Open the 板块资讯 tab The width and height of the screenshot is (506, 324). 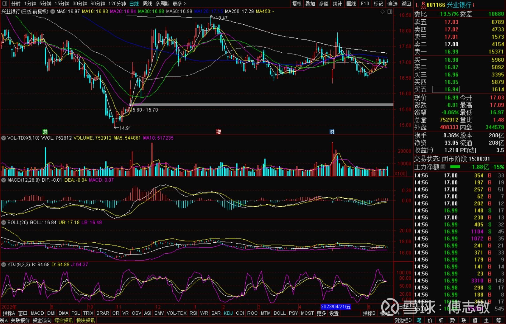pyautogui.click(x=86, y=320)
